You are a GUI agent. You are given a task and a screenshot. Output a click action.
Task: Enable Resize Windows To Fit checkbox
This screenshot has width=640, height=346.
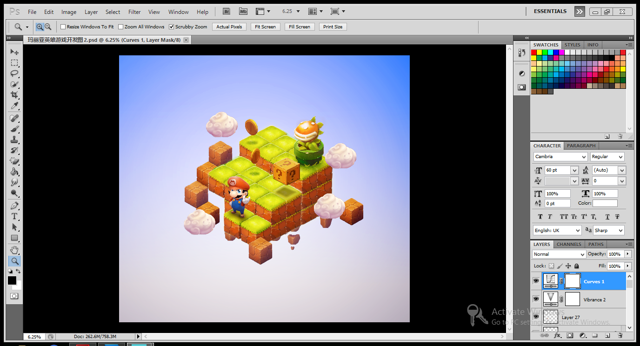(63, 27)
